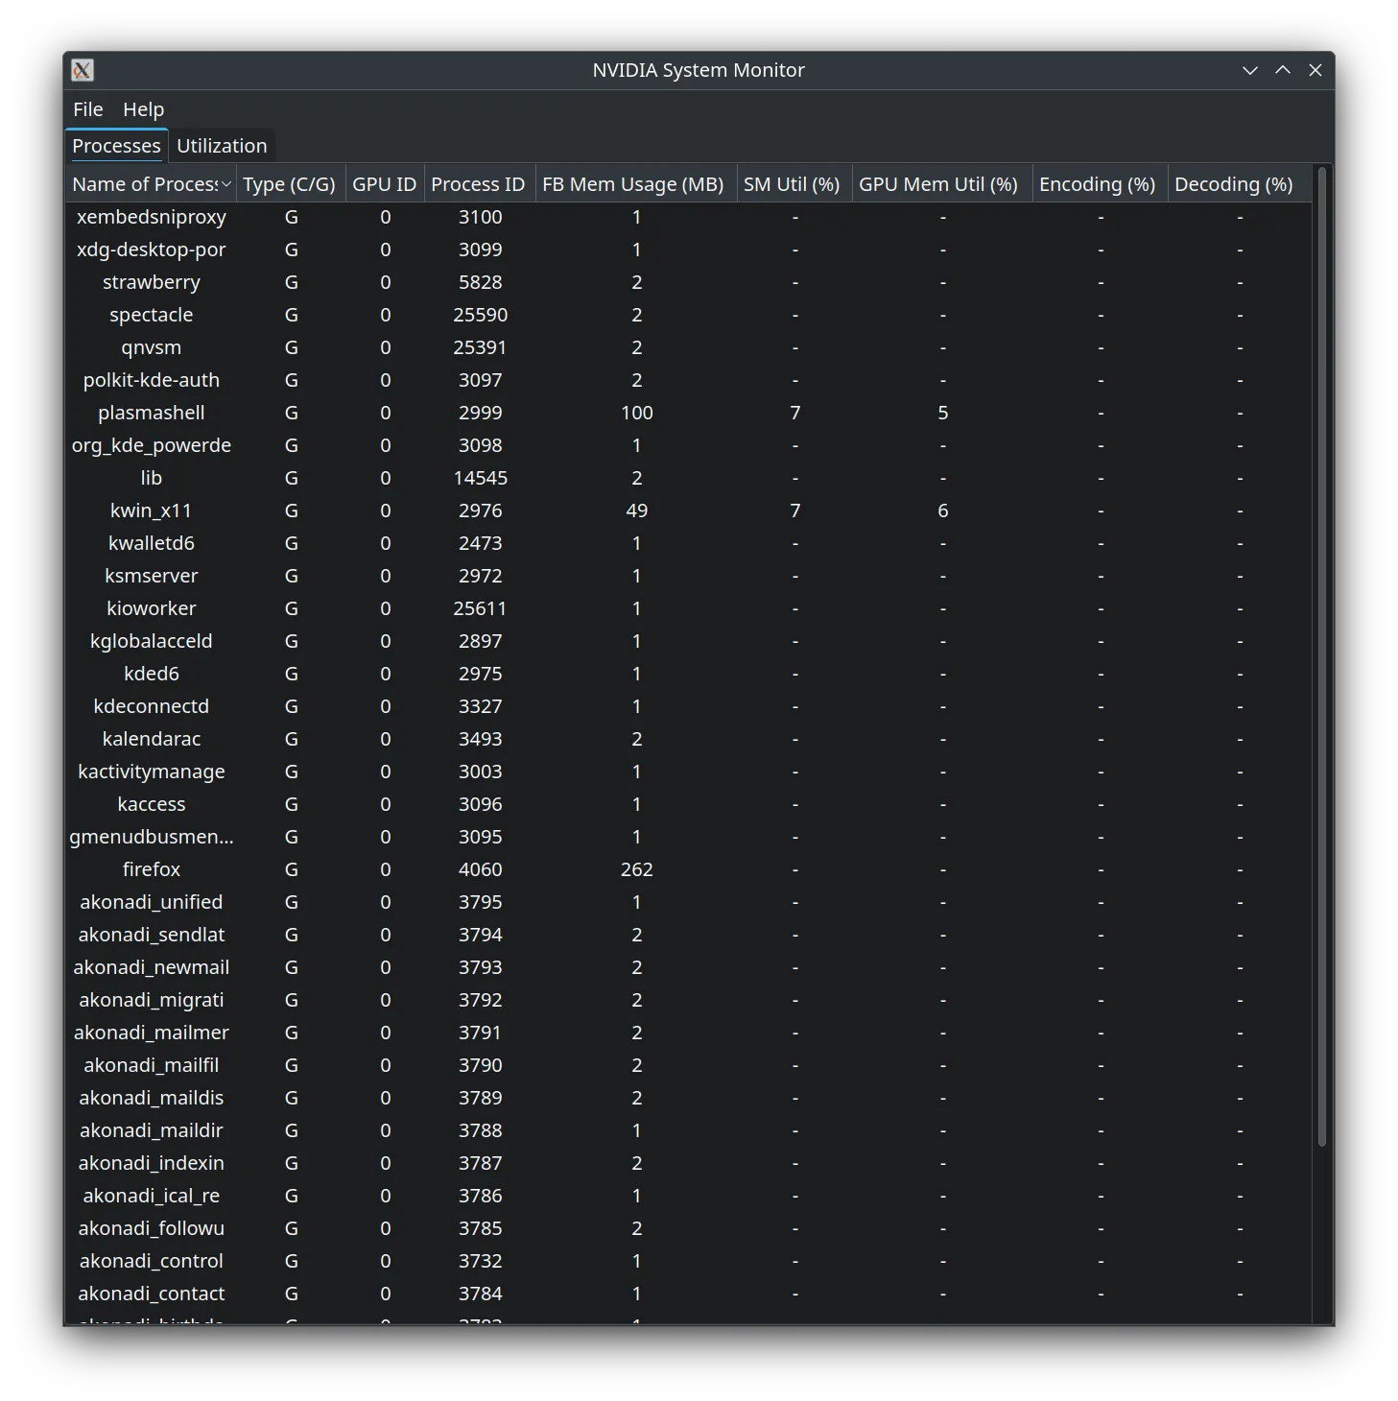Select the Processes tab
This screenshot has height=1401, width=1398.
pyautogui.click(x=116, y=146)
